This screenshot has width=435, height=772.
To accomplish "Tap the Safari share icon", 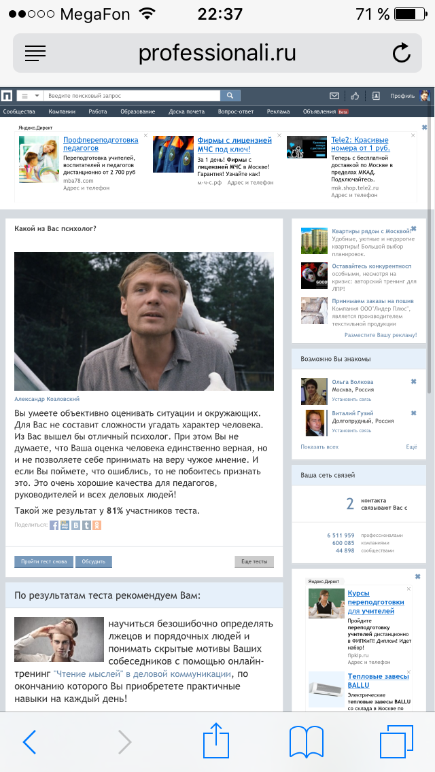I will coord(216,740).
